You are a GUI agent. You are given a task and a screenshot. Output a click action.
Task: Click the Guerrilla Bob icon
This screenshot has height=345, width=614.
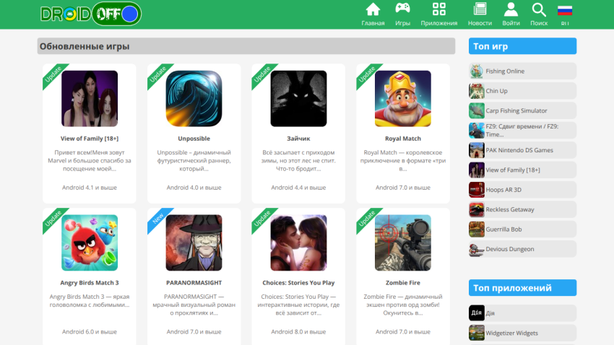(x=477, y=230)
